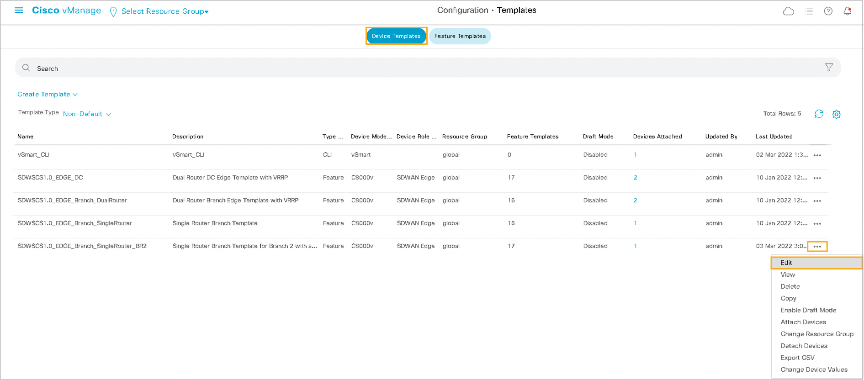Click '02 Mar 2022' last updated cell
This screenshot has height=380, width=864.
(x=782, y=155)
